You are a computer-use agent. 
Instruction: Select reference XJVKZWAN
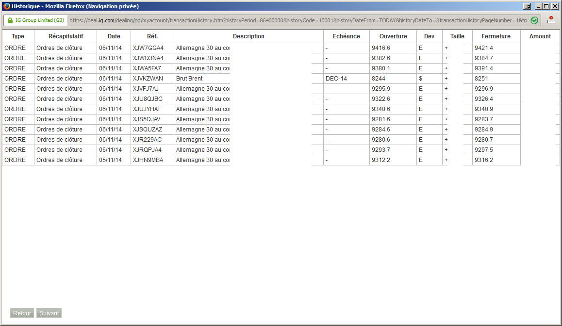(148, 79)
